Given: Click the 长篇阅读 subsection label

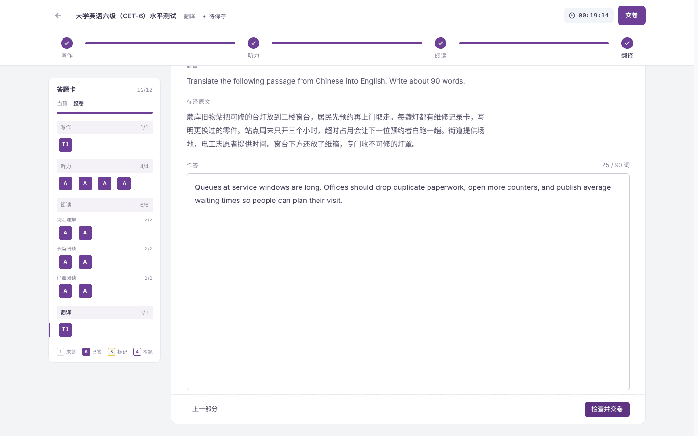Looking at the screenshot, I should click(66, 249).
